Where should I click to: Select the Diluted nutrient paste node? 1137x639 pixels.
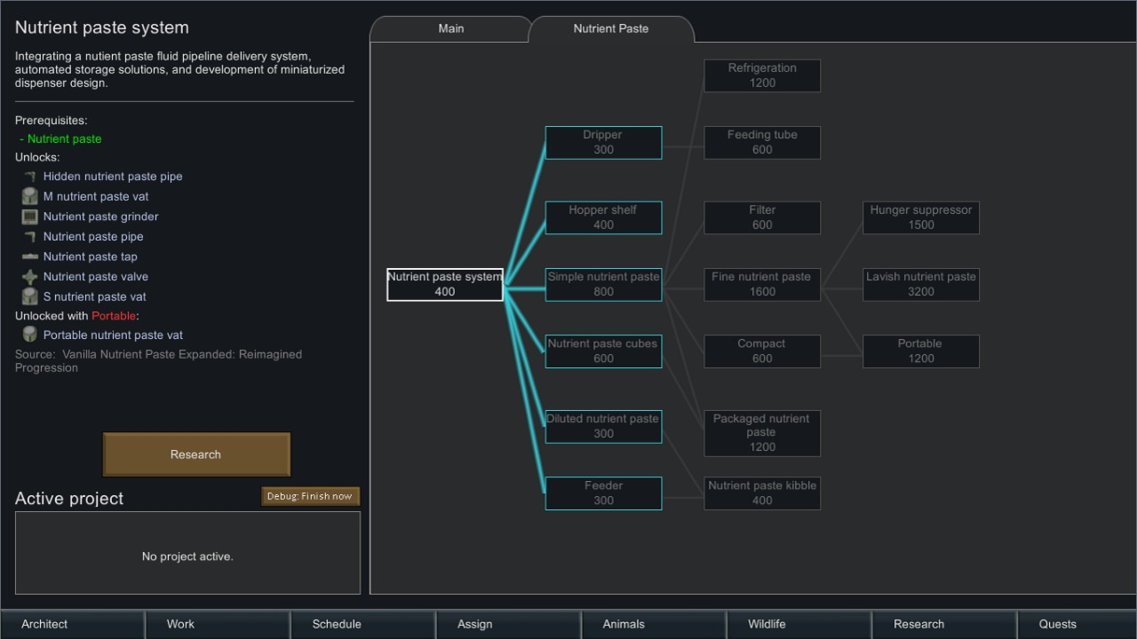click(x=603, y=426)
